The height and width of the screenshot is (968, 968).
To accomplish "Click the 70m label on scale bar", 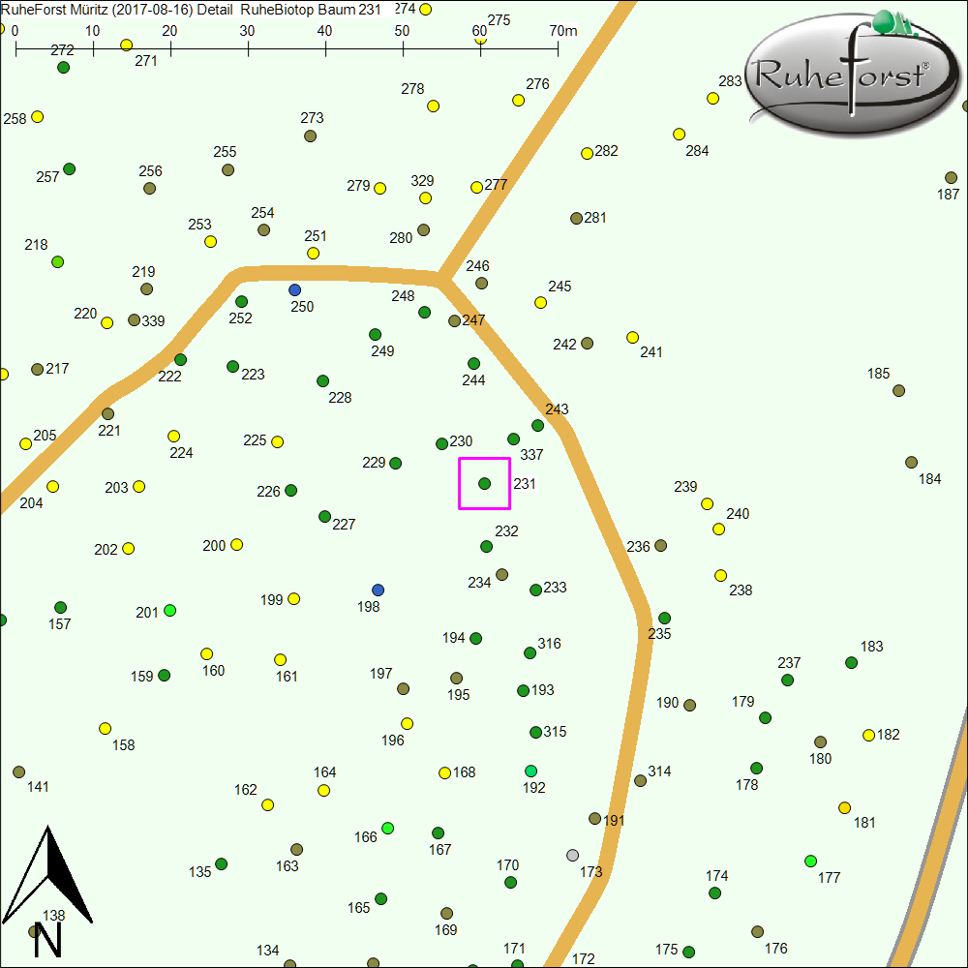I will (x=563, y=30).
